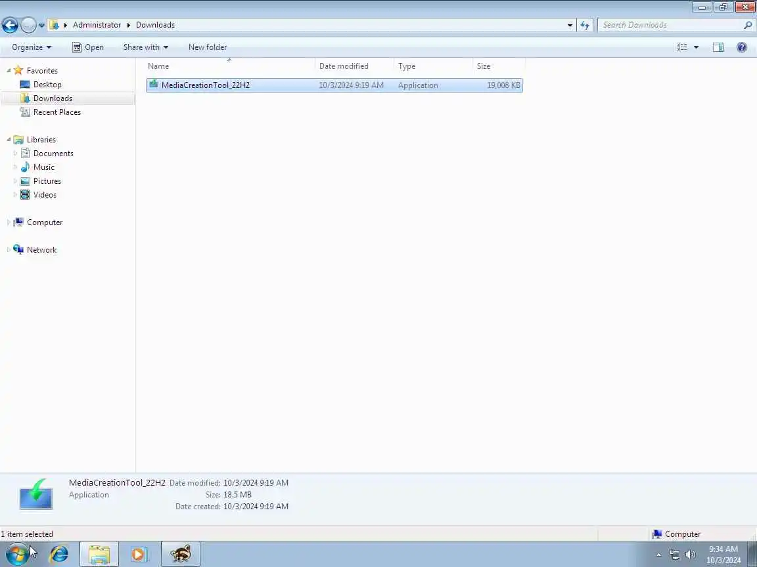Expand the Music library

pyautogui.click(x=15, y=167)
